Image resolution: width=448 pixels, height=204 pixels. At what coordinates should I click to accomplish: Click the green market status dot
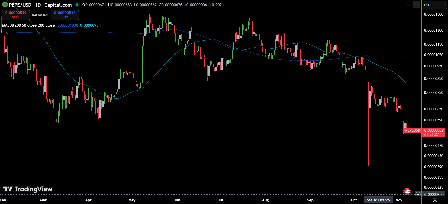click(x=77, y=5)
